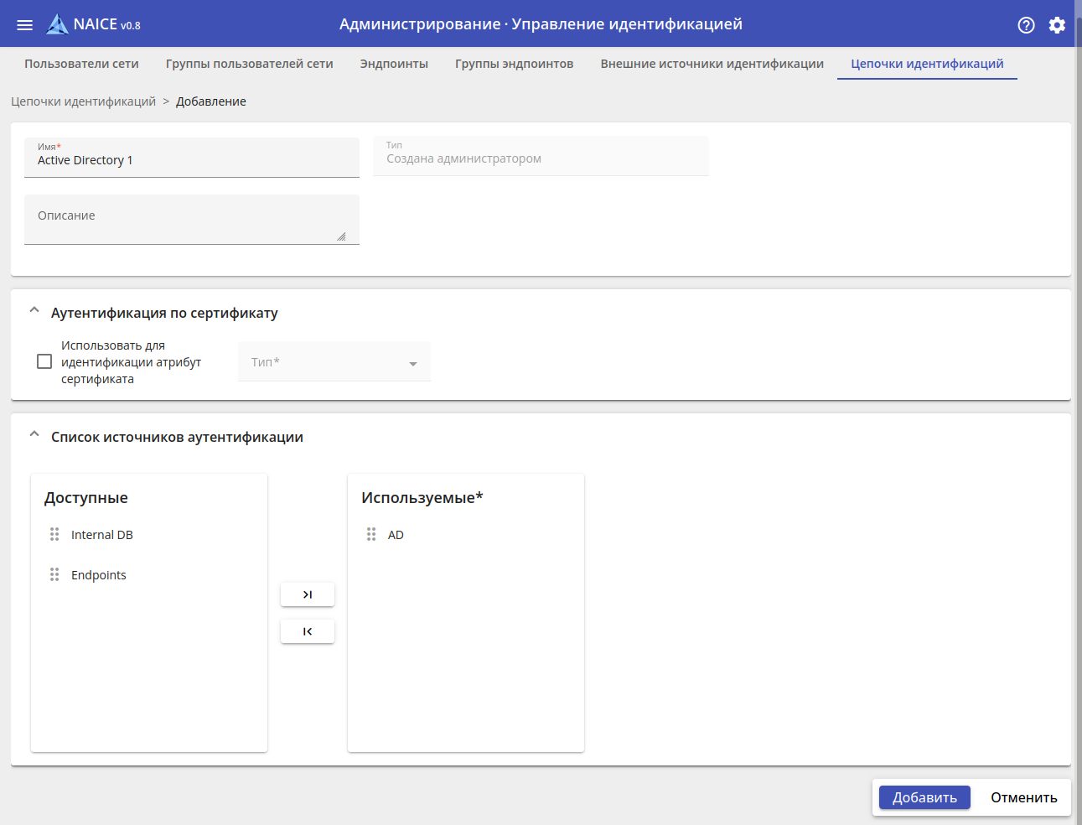Click drag handle next to Endpoints
This screenshot has width=1082, height=825.
click(x=54, y=574)
